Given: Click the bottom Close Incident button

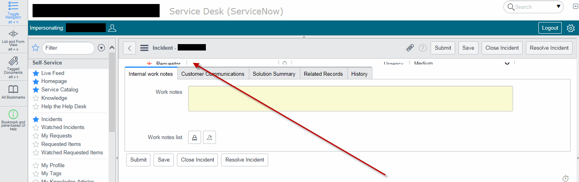Looking at the screenshot, I should pyautogui.click(x=197, y=160).
